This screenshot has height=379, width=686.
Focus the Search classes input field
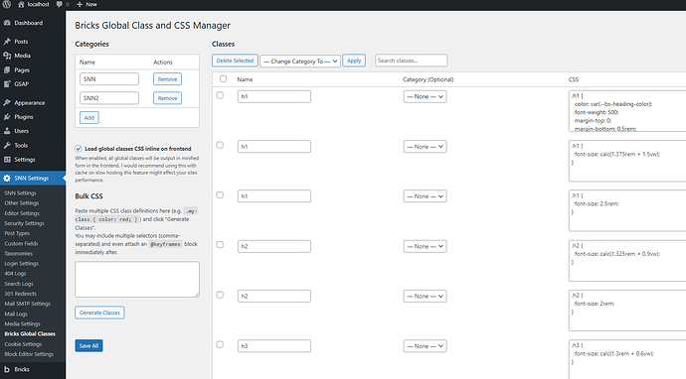[x=412, y=61]
